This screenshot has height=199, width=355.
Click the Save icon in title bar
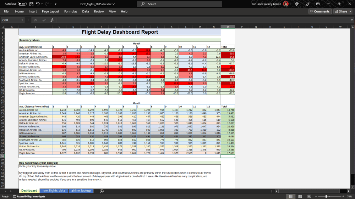[x=32, y=4]
